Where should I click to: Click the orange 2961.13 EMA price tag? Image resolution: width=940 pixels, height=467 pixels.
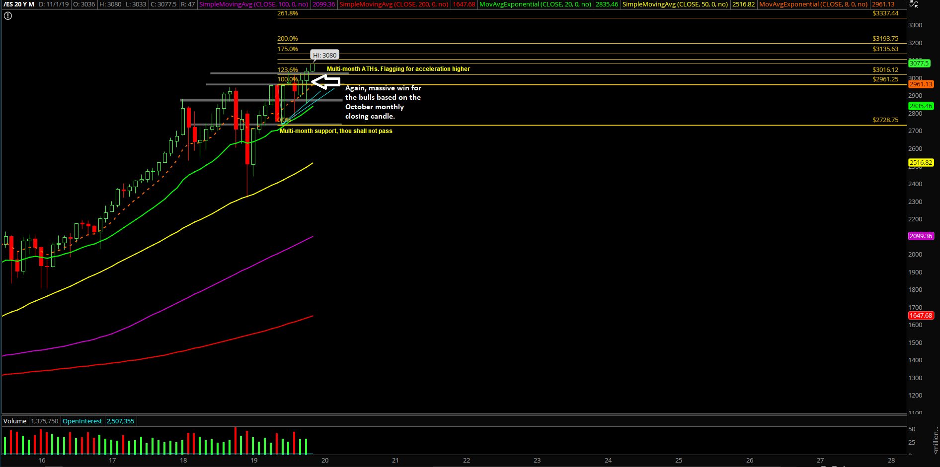[921, 84]
